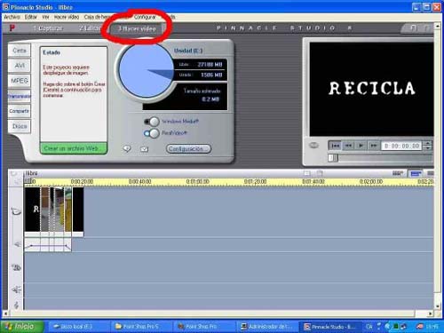Increase the timecode with the up arrow

tap(427, 144)
